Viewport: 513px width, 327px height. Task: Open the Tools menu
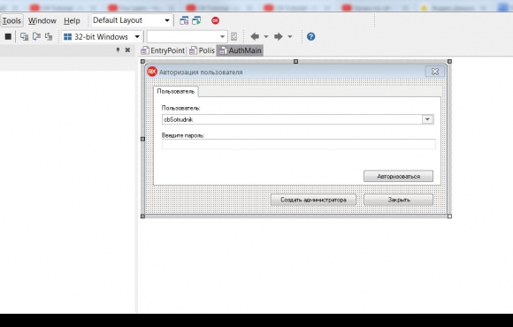(11, 20)
